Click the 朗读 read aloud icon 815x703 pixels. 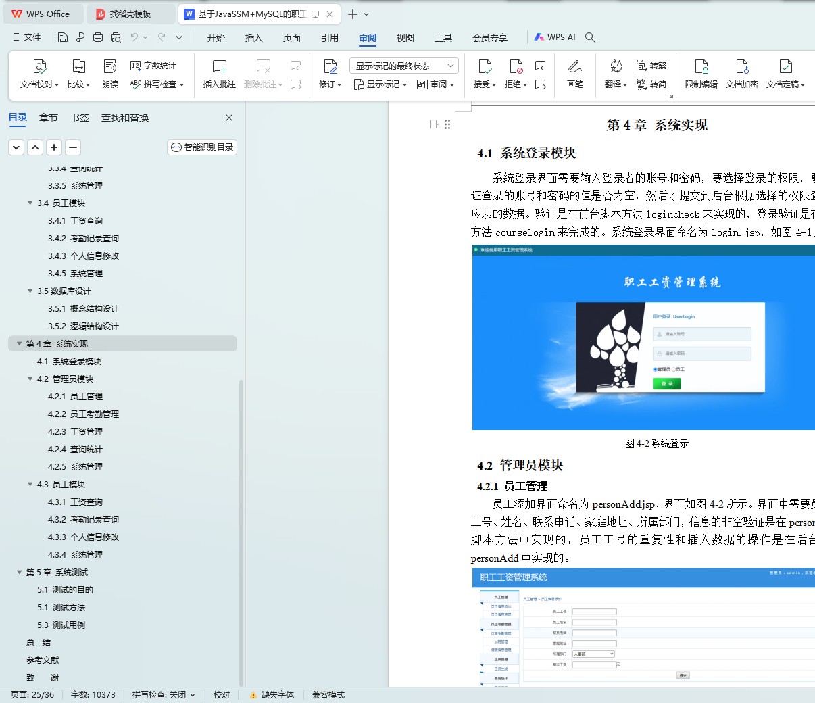[110, 74]
